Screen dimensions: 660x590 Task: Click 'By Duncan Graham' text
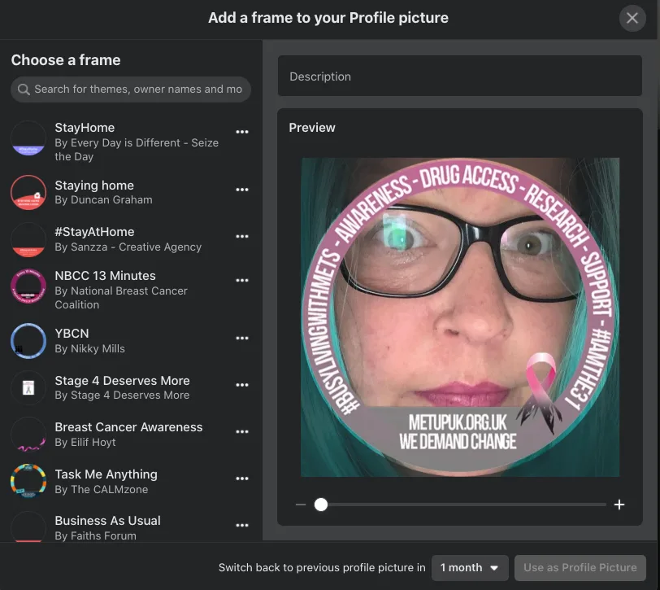[x=103, y=199]
